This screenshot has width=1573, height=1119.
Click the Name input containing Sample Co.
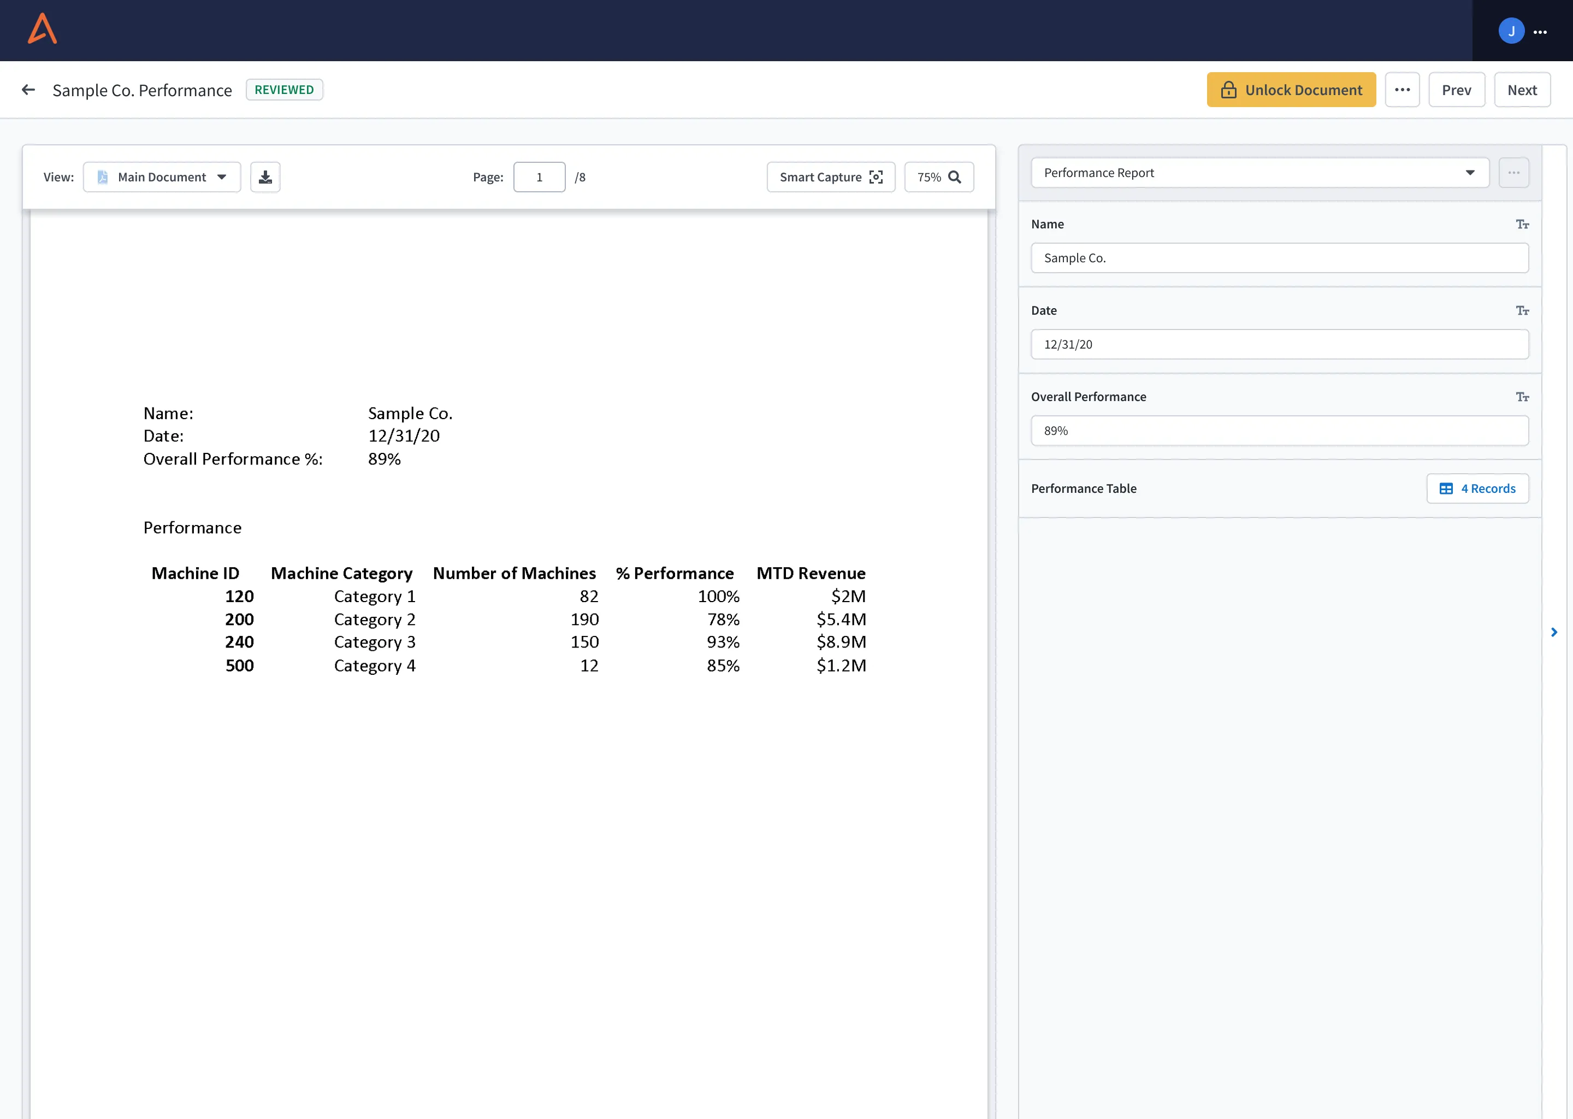click(x=1280, y=258)
